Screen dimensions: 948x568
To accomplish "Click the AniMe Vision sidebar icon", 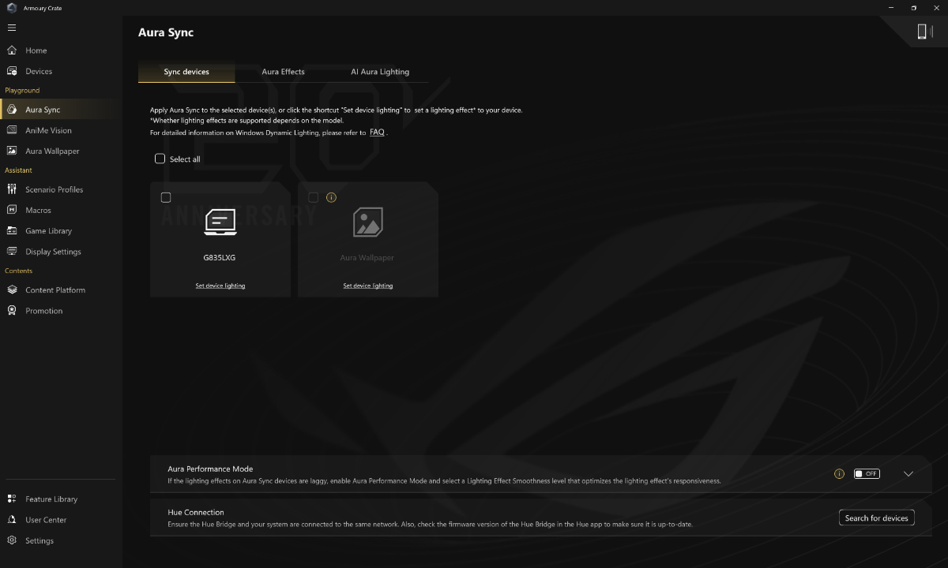I will 12,130.
